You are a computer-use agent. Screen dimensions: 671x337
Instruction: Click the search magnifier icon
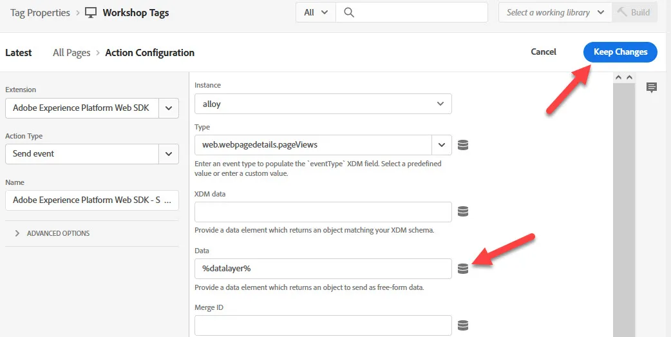tap(349, 12)
